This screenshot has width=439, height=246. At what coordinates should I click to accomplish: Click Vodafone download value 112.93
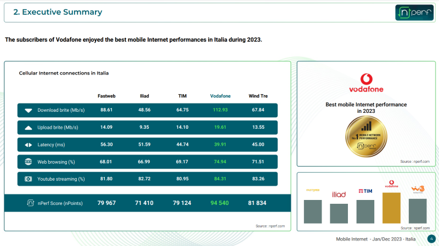click(x=221, y=110)
